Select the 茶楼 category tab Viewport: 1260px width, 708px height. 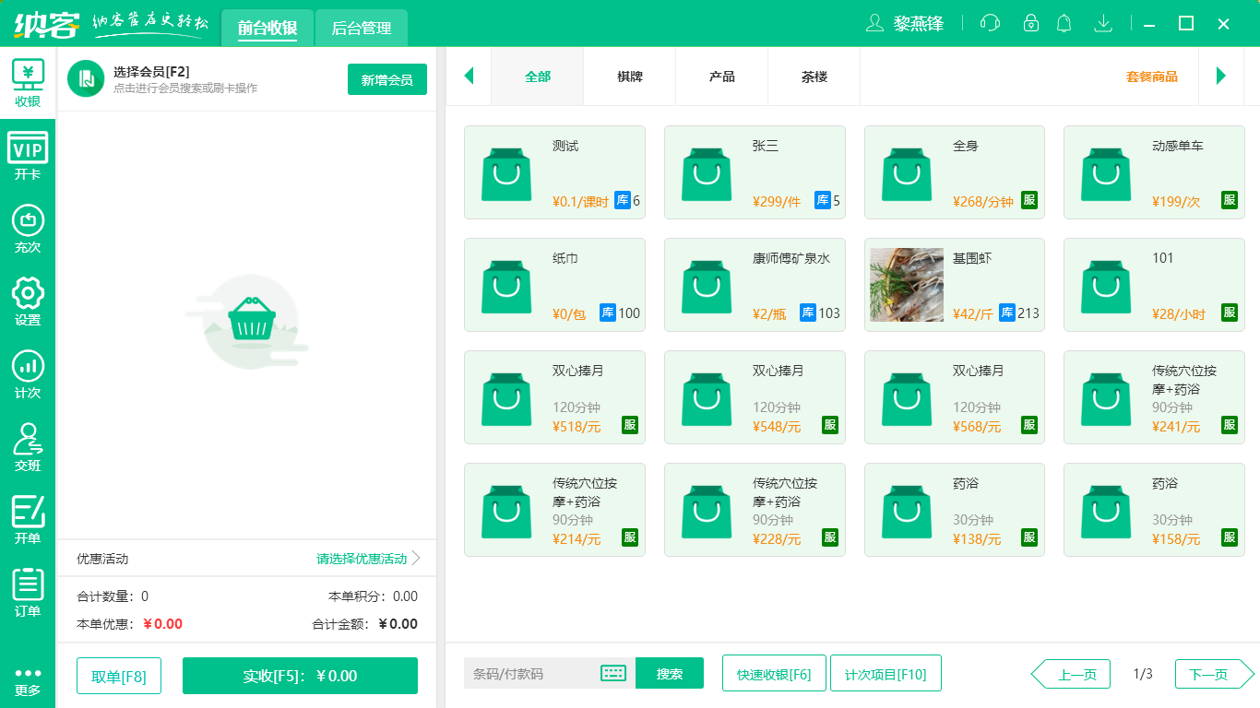tap(814, 77)
